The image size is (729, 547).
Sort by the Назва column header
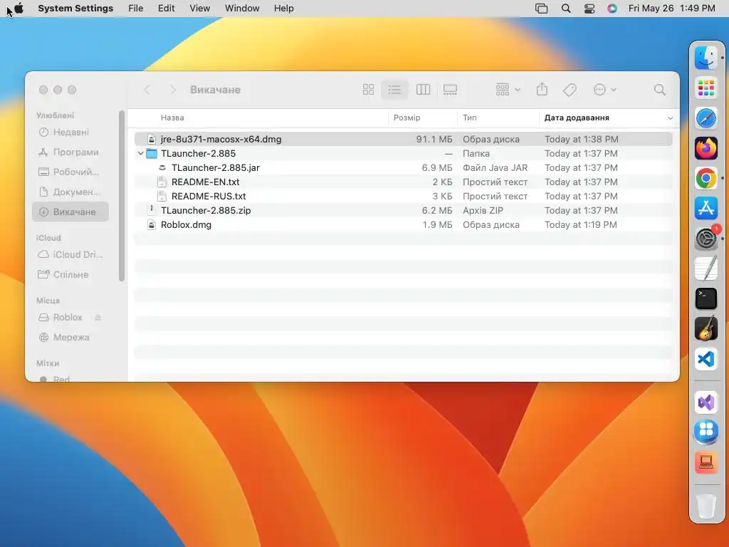(172, 118)
